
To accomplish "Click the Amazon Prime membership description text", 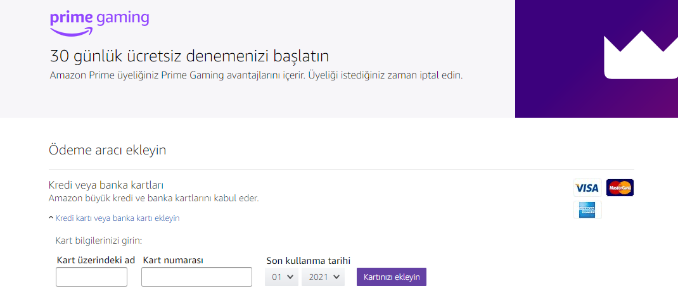I will (x=256, y=76).
